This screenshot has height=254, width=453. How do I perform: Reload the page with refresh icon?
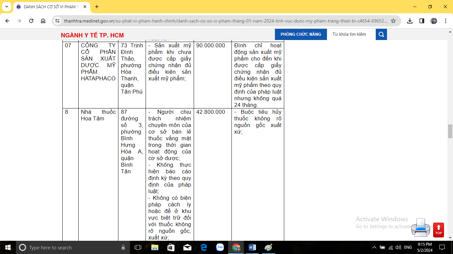point(31,21)
